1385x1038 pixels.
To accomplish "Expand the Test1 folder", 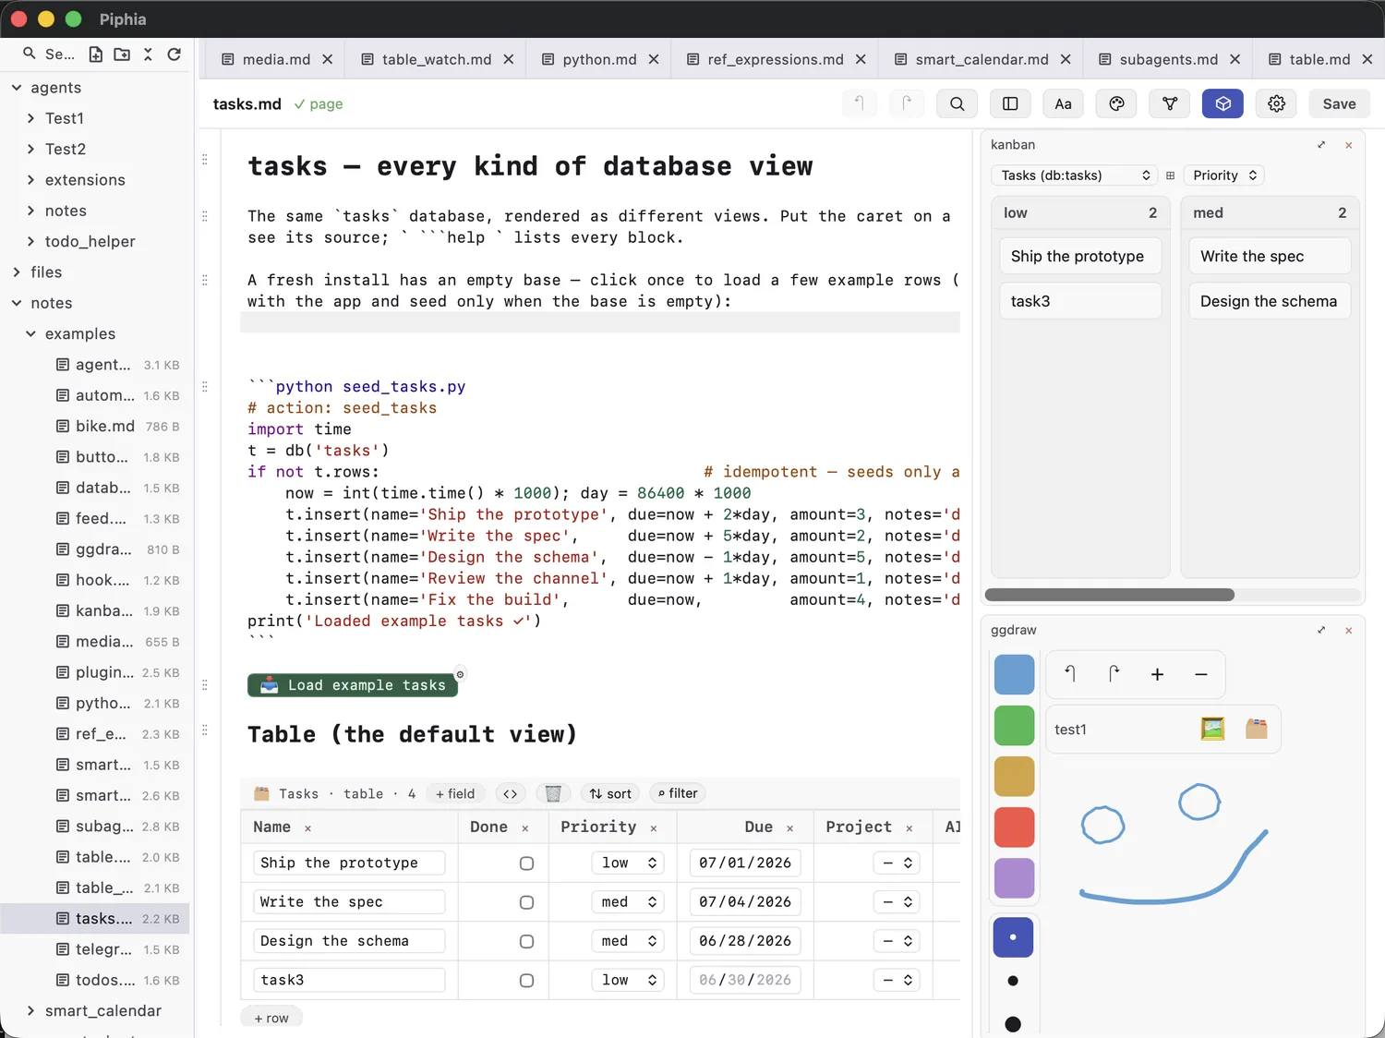I will [30, 118].
